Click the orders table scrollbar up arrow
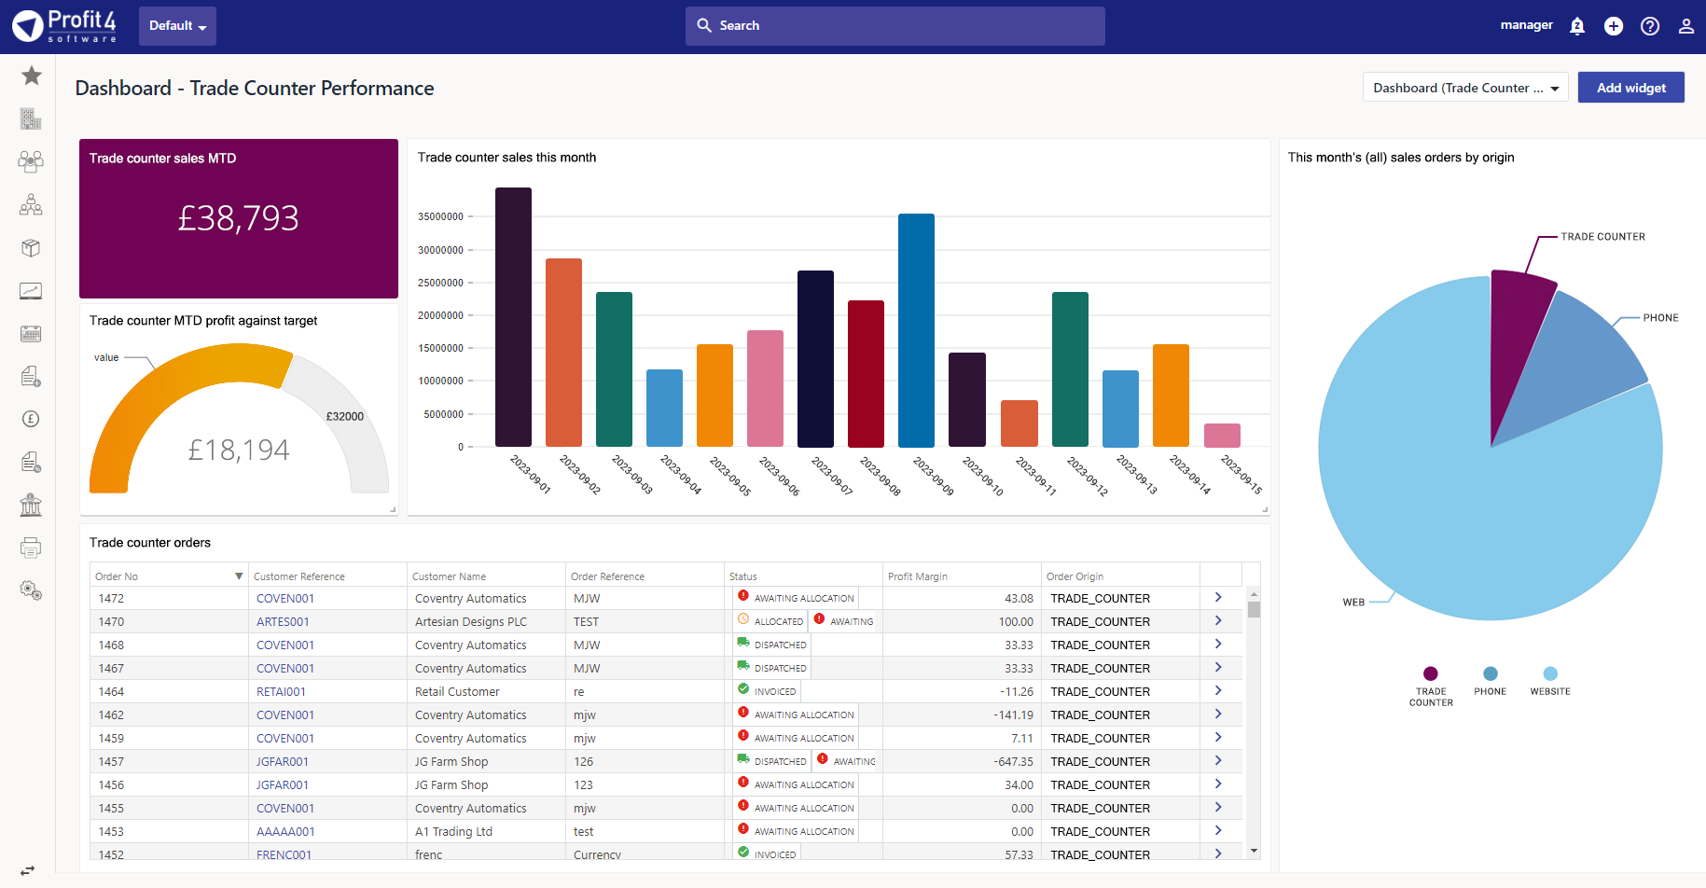Image resolution: width=1706 pixels, height=888 pixels. [1254, 594]
